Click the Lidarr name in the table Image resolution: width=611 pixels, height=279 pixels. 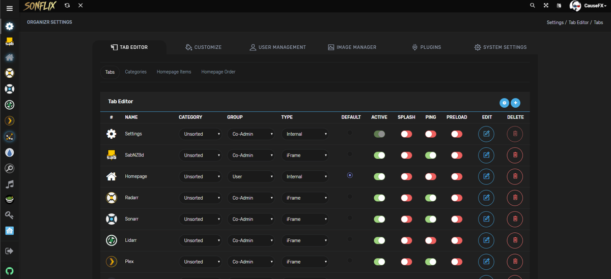click(131, 240)
